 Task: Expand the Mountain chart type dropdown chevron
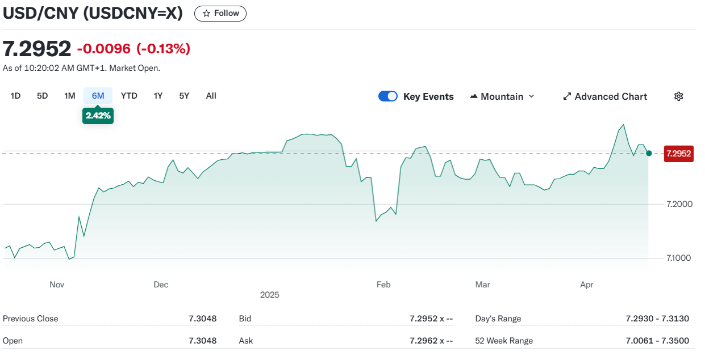(532, 96)
